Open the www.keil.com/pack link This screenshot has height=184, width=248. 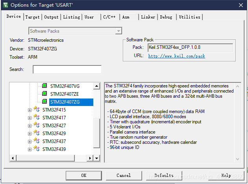(x=177, y=56)
